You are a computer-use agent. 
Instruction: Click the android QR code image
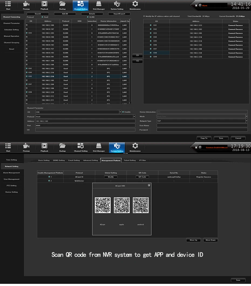pos(141,205)
